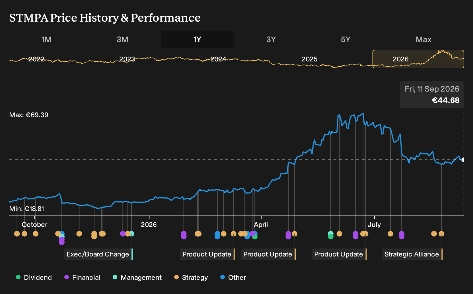
Task: Click the July axis label
Action: [374, 225]
